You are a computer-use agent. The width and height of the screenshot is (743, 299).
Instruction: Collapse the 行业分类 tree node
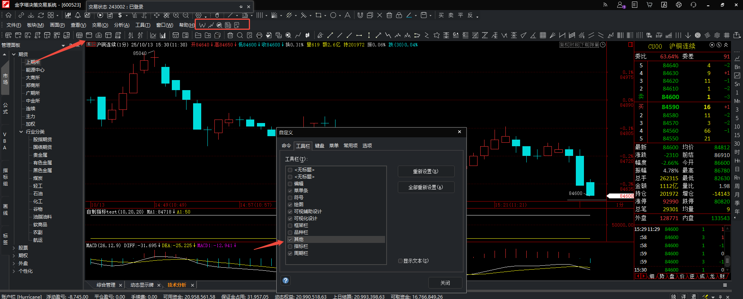click(21, 132)
